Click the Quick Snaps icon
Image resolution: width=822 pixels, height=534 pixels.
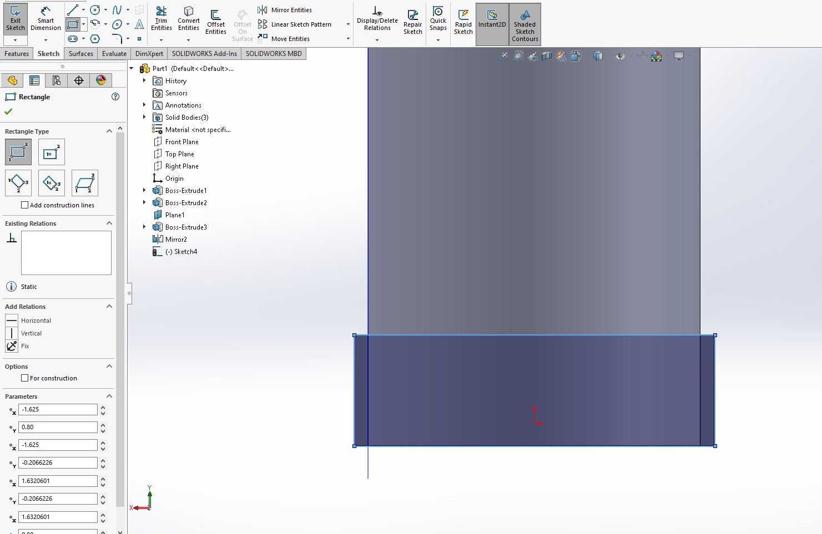point(438,19)
